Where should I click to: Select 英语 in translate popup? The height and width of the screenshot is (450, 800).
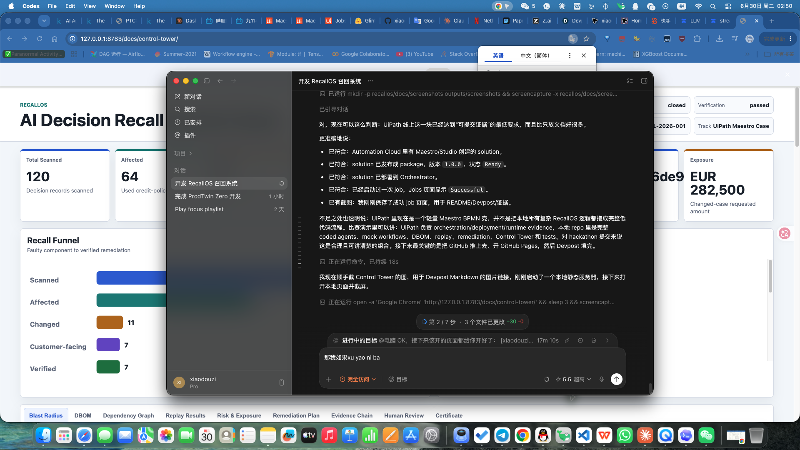pos(498,55)
